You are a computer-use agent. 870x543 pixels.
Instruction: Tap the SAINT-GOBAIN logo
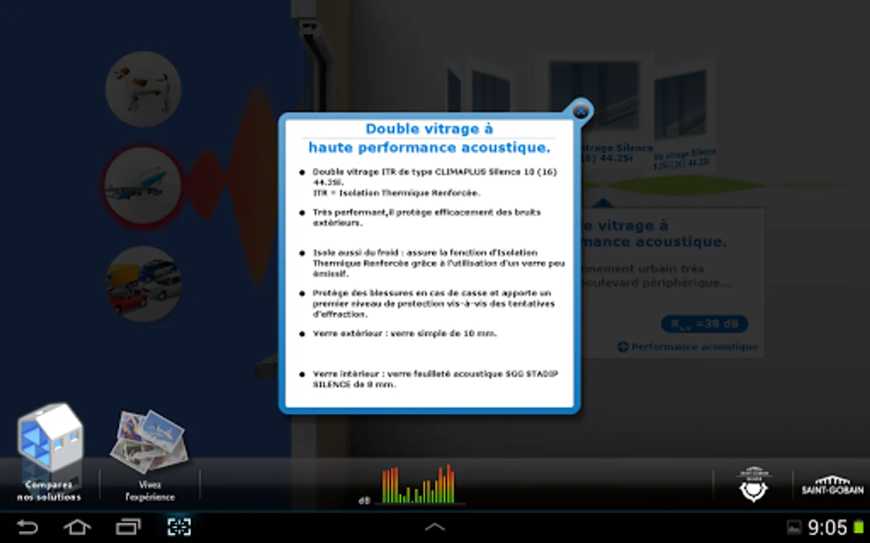click(x=833, y=486)
